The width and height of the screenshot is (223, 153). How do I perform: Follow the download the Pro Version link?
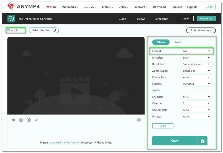pyautogui.click(x=65, y=143)
